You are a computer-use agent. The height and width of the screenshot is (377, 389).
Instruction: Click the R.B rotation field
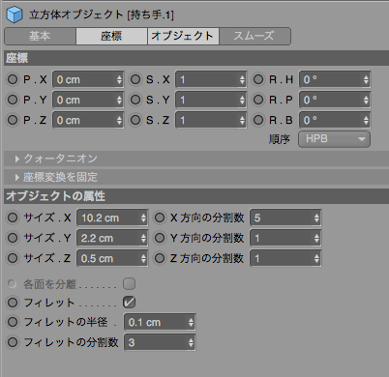tap(335, 120)
